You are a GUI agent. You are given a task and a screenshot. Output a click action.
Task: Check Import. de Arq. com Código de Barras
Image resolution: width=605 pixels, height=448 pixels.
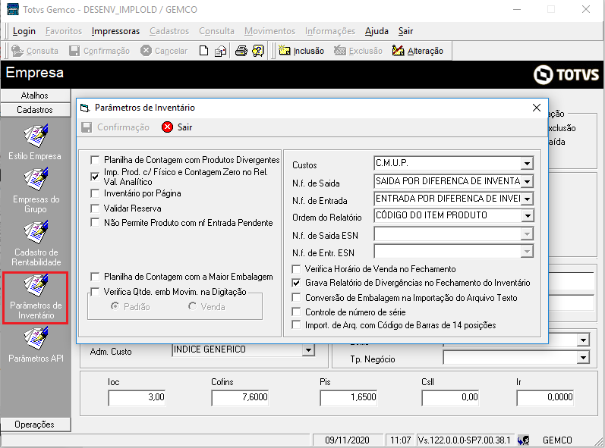296,325
